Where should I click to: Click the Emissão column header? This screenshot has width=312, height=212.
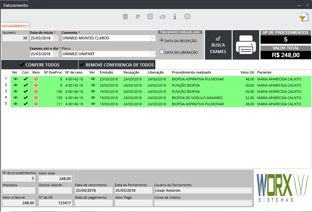(x=110, y=72)
